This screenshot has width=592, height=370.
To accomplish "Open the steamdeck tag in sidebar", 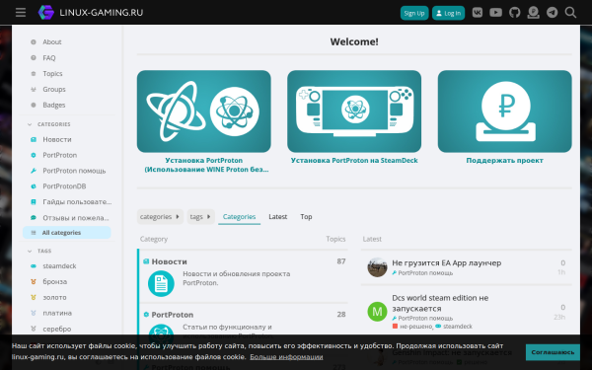I will [59, 265].
